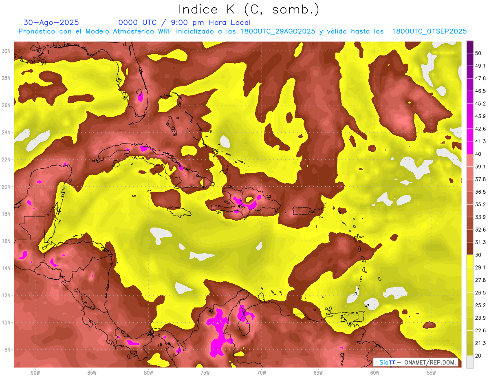Click the dark purple legend band at 50

click(x=470, y=47)
